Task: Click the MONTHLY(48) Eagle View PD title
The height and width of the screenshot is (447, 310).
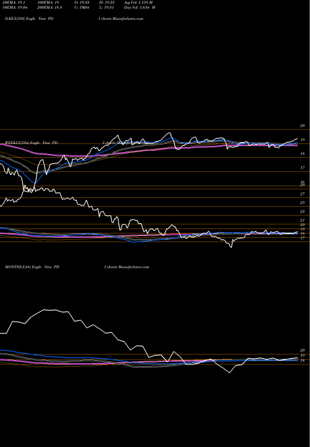Action: coord(32,267)
